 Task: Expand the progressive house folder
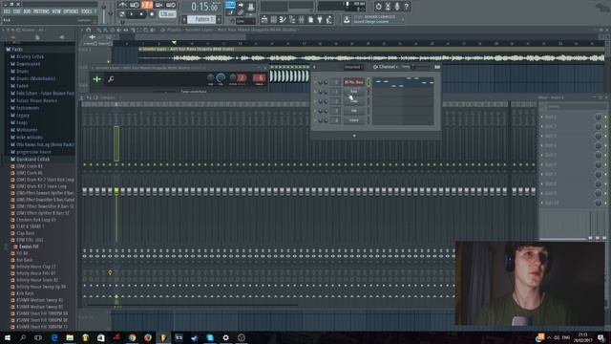33,152
